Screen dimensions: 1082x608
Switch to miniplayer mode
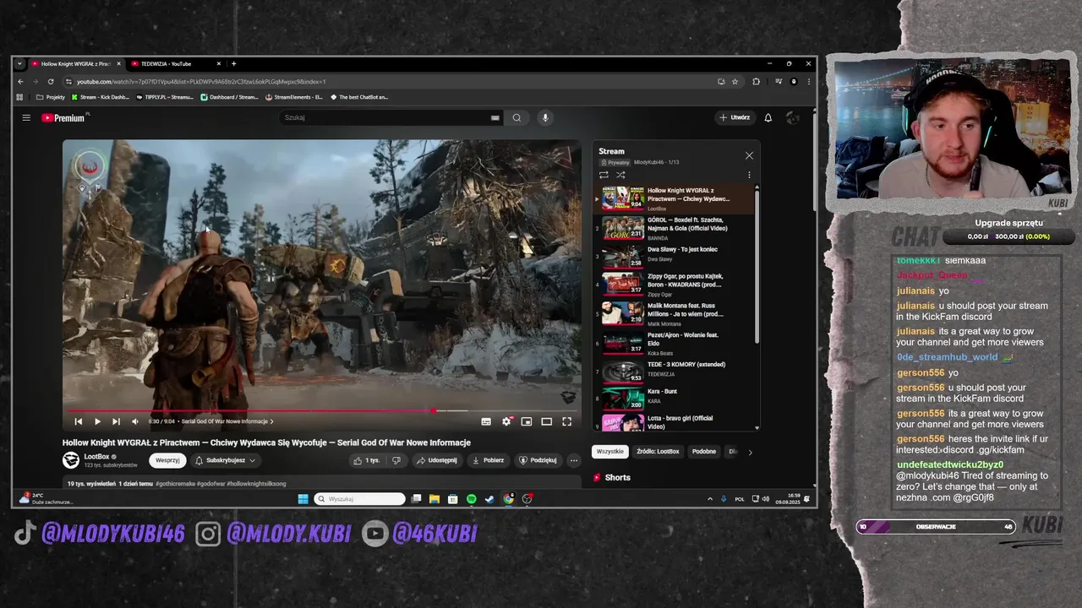point(527,421)
